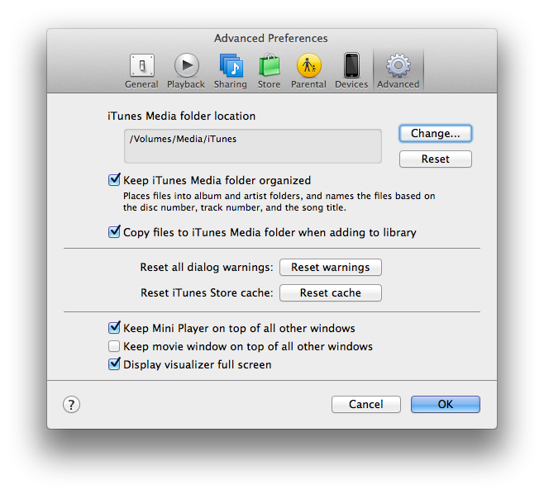The width and height of the screenshot is (544, 494).
Task: Open the Devices preferences iPhone icon
Action: point(351,65)
